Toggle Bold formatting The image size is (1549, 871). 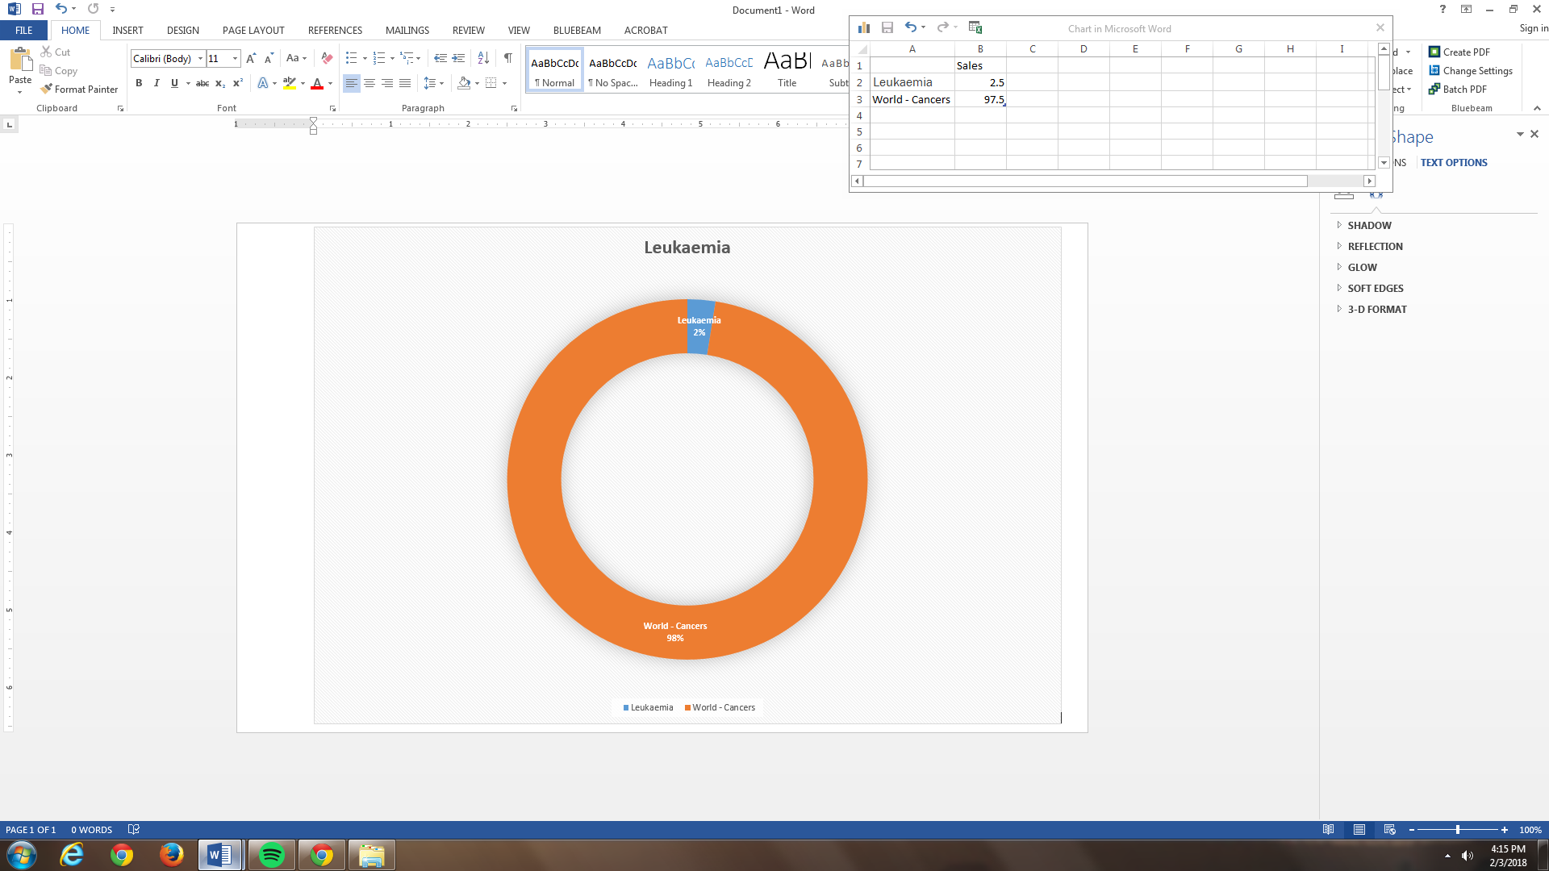point(139,83)
